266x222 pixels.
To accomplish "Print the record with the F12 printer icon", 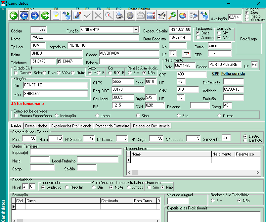I will click(x=119, y=16).
